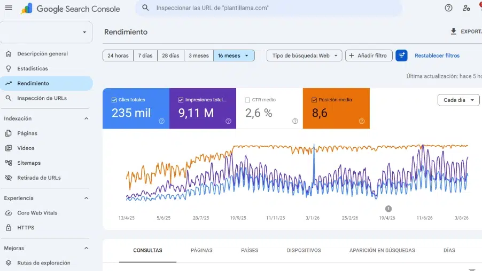The image size is (482, 271).
Task: Click the Rutas de exploración layers icon
Action: pos(9,262)
